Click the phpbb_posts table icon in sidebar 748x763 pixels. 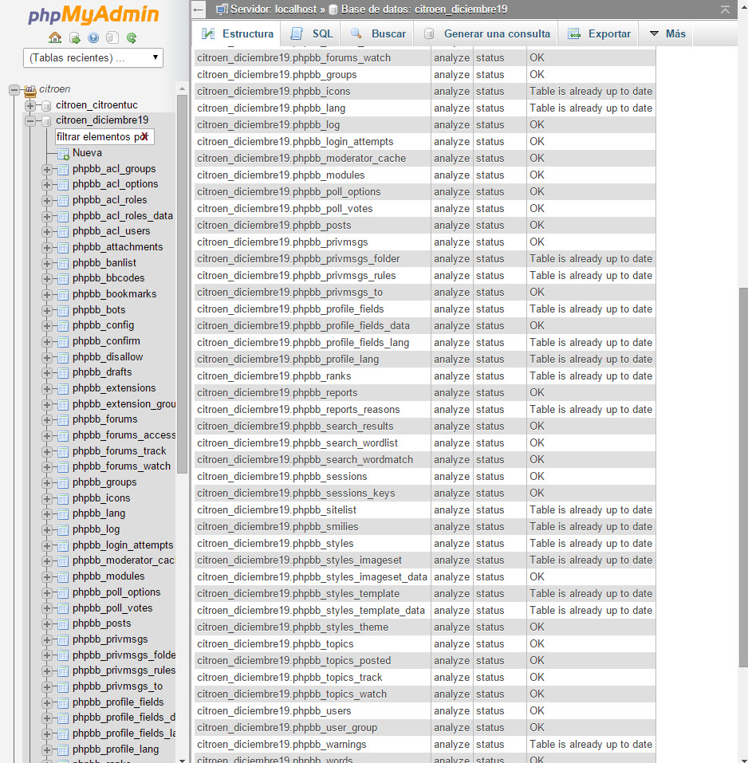point(63,623)
